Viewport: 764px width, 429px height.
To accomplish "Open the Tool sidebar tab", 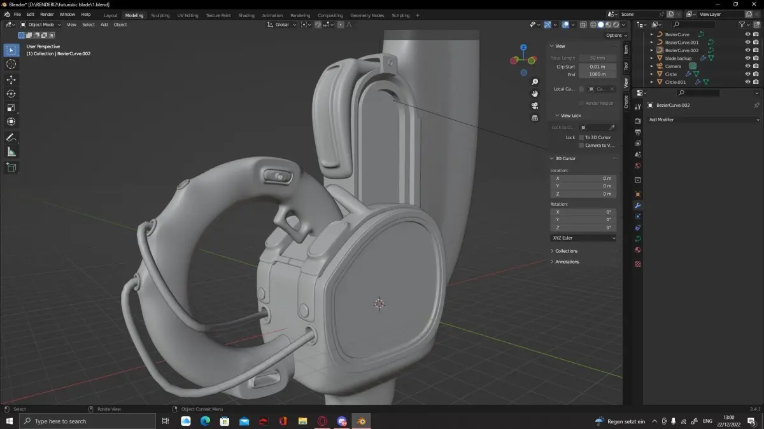I will click(x=626, y=65).
